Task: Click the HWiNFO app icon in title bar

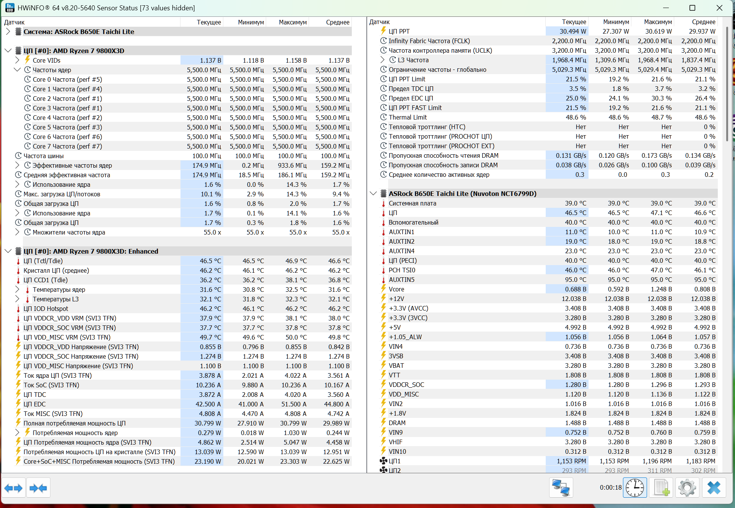Action: [x=10, y=8]
